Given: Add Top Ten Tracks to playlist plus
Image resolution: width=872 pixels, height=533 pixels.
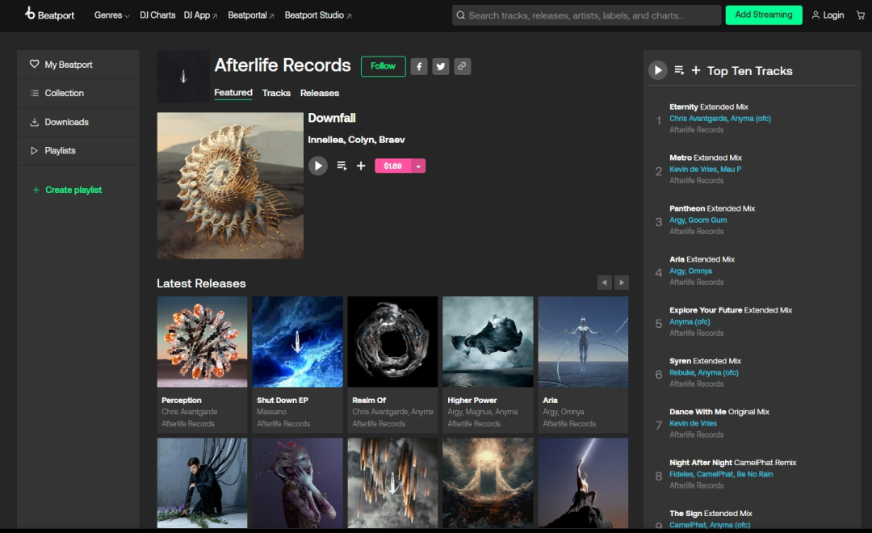Looking at the screenshot, I should click(696, 70).
